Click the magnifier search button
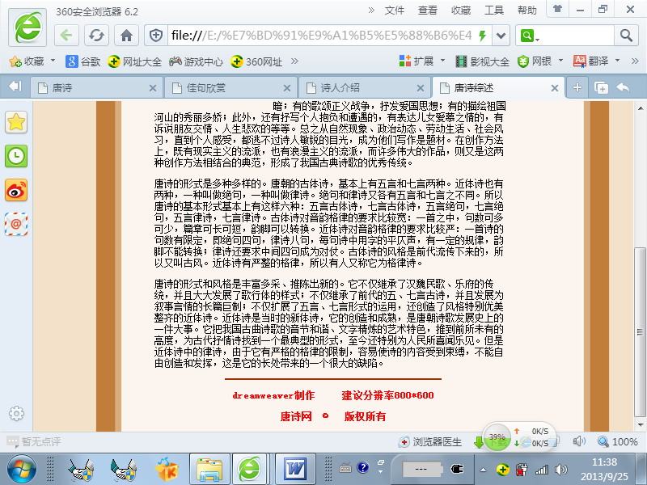The width and height of the screenshot is (647, 485). [528, 35]
